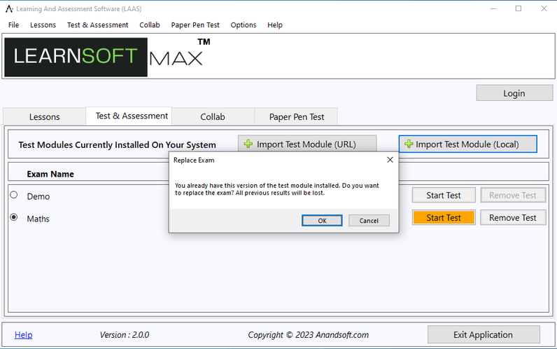Open the Test & Assessment menu

tap(97, 25)
